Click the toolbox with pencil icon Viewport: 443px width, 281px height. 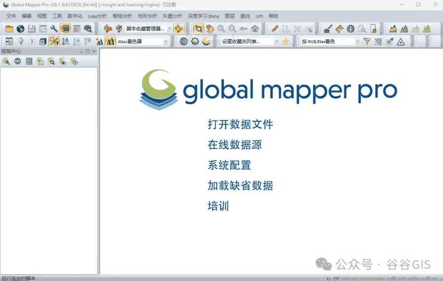coord(328,28)
